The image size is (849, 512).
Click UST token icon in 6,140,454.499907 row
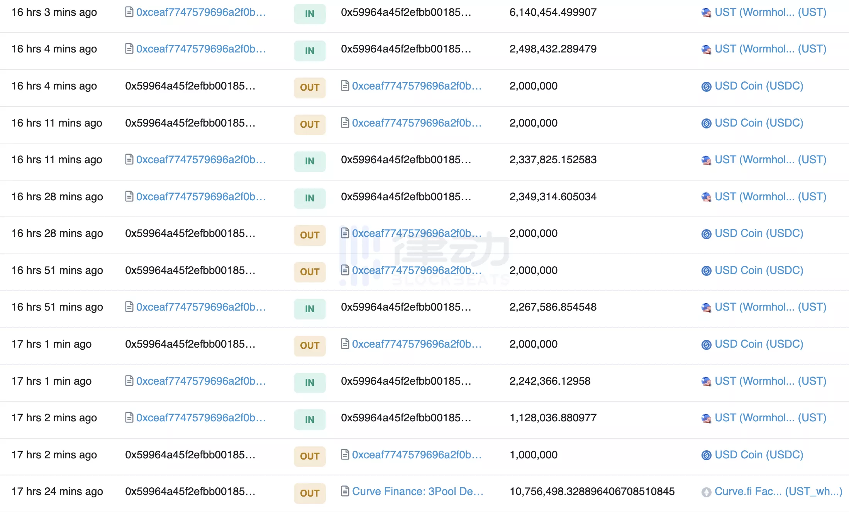[706, 13]
